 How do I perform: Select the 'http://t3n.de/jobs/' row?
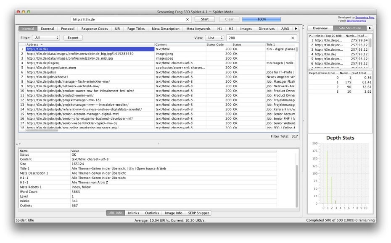pyautogui.click(x=158, y=72)
